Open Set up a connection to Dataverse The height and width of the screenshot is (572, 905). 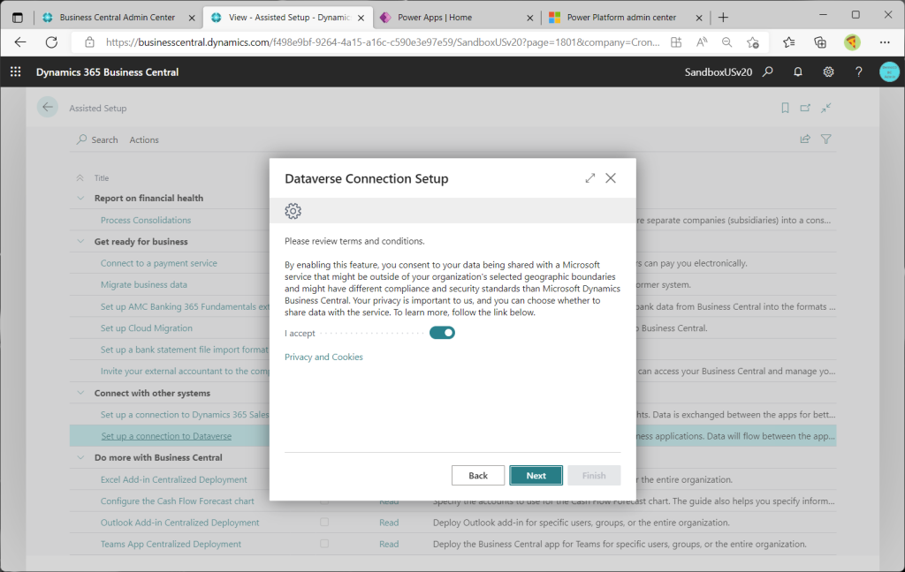[x=166, y=436]
